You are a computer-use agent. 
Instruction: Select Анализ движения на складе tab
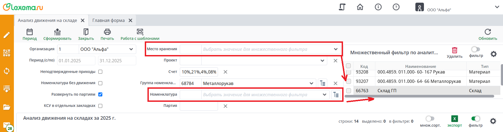pyautogui.click(x=47, y=20)
